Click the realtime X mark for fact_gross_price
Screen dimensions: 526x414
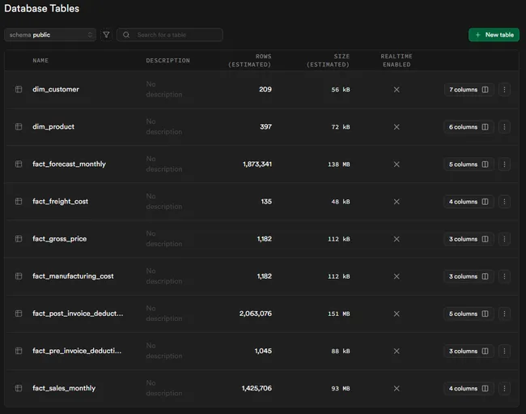tap(397, 239)
